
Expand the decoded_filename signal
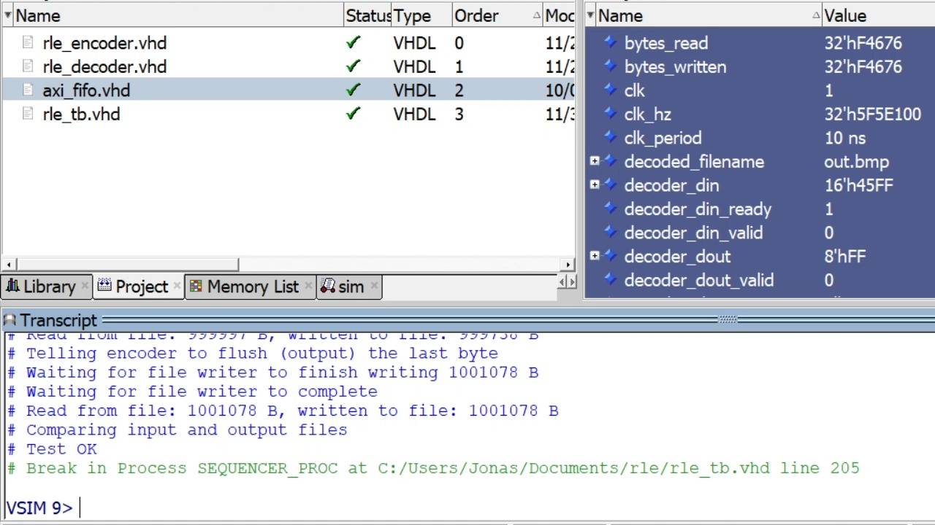(595, 161)
